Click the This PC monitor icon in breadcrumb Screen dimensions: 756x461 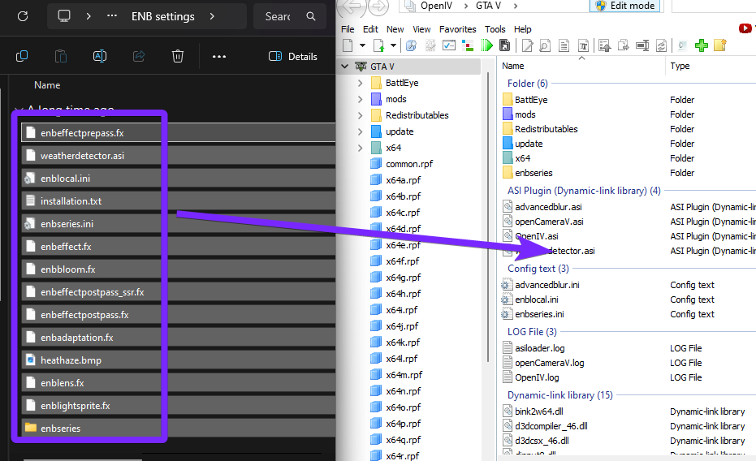coord(63,16)
